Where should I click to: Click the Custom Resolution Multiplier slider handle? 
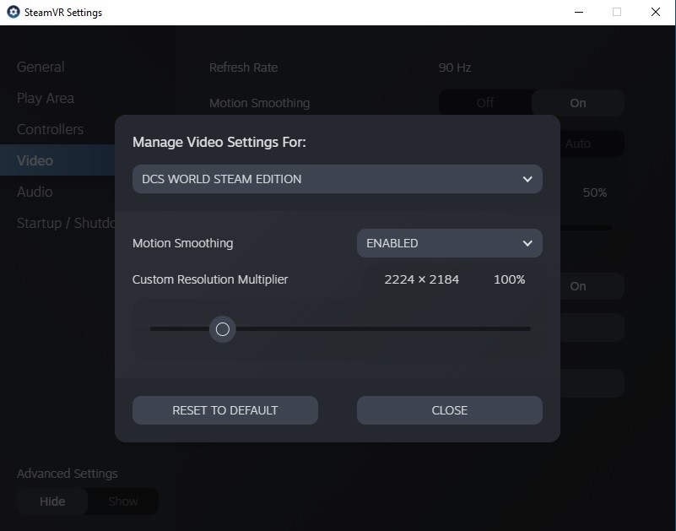pos(223,329)
